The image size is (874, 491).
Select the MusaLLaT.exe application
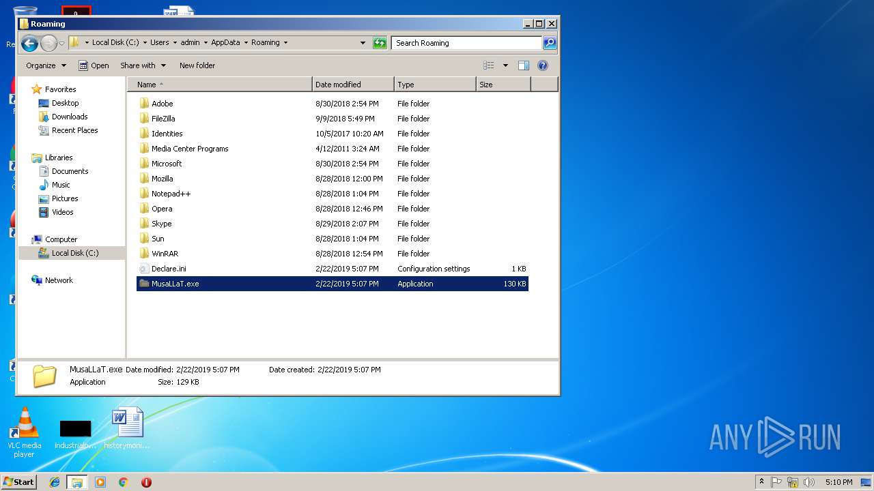coord(332,284)
